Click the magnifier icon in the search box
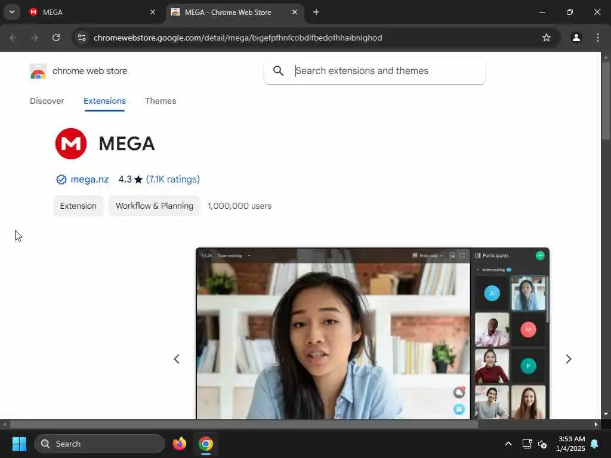This screenshot has height=458, width=611. pos(278,71)
